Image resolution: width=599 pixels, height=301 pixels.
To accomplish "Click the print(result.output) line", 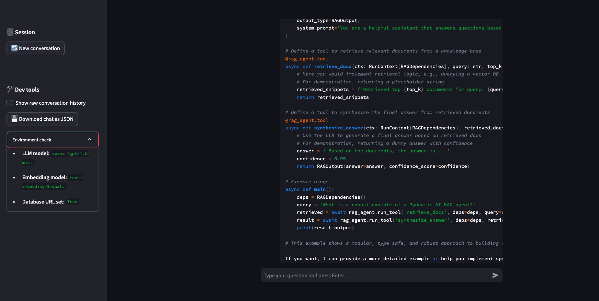I will pos(325,228).
